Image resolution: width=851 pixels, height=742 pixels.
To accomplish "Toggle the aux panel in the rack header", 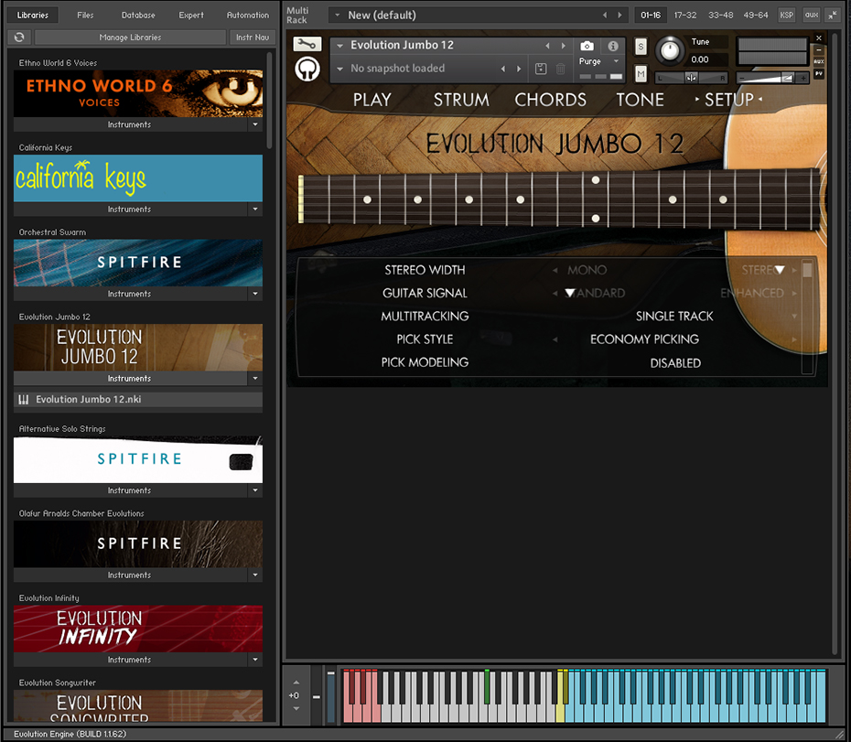I will 812,16.
